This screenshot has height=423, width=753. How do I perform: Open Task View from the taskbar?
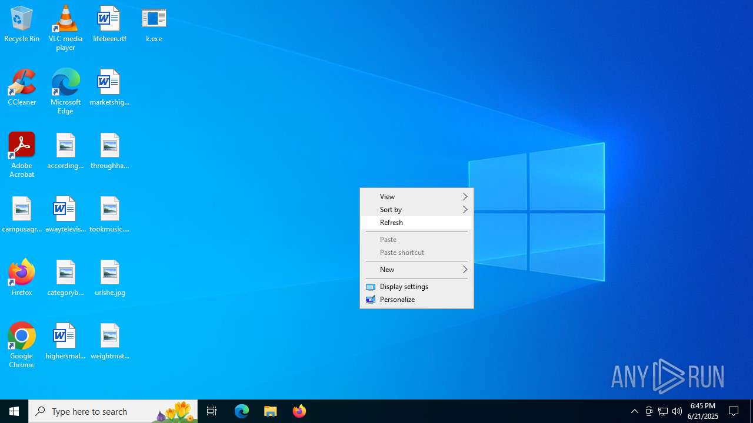(x=212, y=411)
